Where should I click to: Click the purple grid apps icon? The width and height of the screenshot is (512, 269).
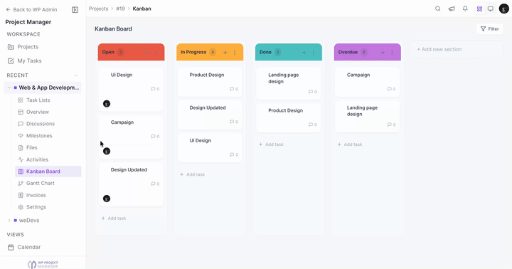pos(479,9)
